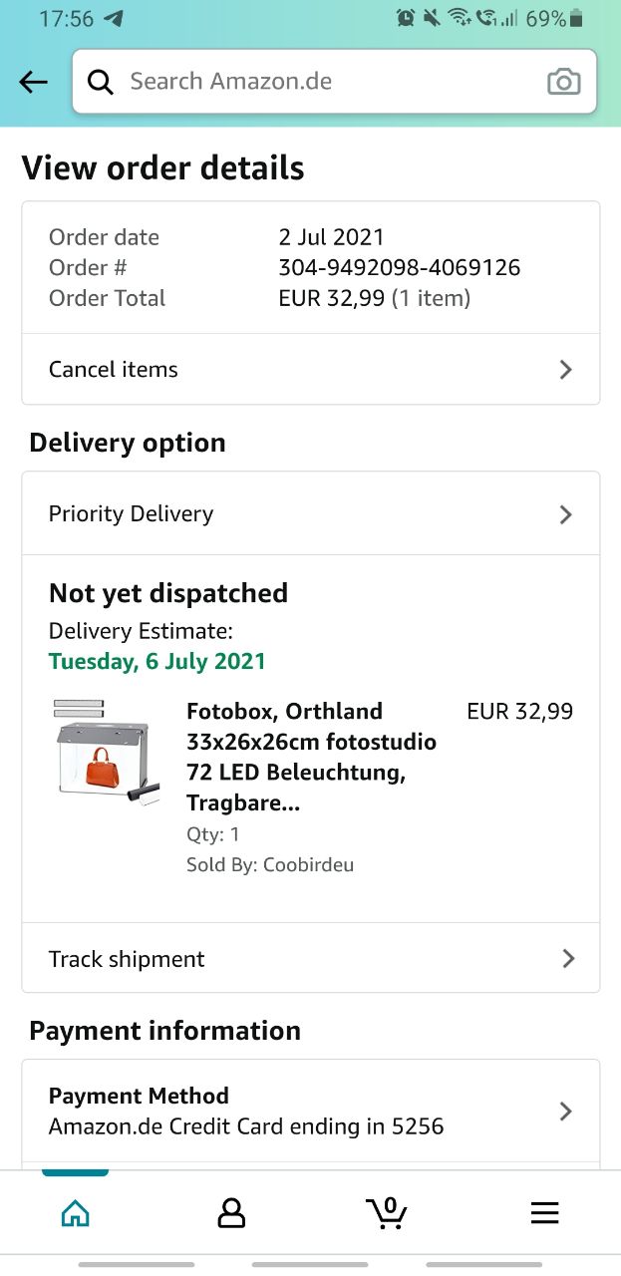This screenshot has width=621, height=1276.
Task: Open Priority Delivery option
Action: pos(131,514)
